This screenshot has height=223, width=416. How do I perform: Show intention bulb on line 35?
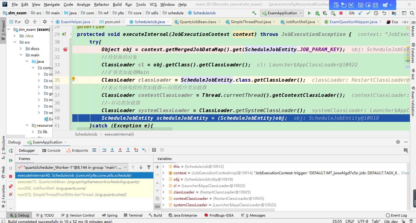coord(73,79)
